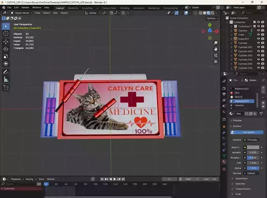The image size is (267, 198).
Task: Open the Object Mode dropdown
Action: 21,13
